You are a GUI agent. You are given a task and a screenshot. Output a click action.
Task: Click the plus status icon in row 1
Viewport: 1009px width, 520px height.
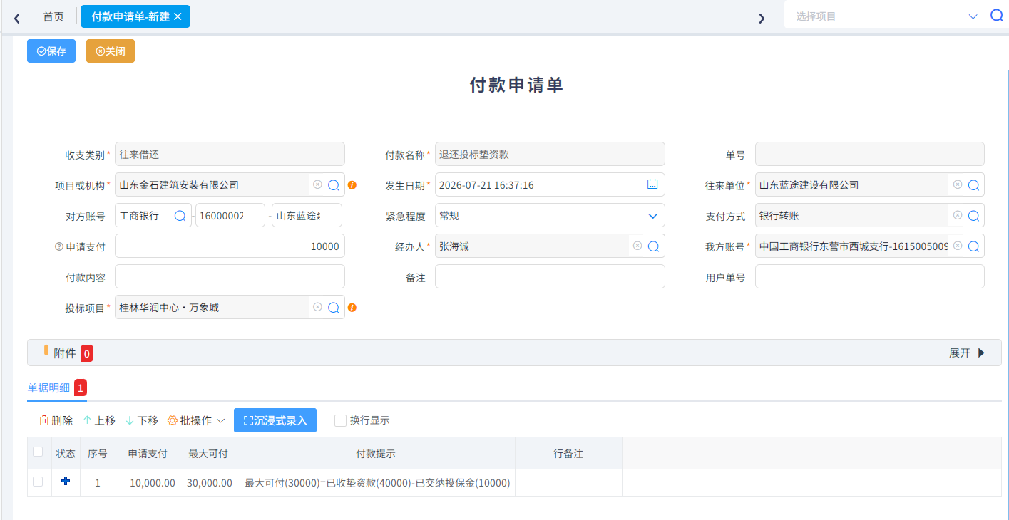[66, 482]
